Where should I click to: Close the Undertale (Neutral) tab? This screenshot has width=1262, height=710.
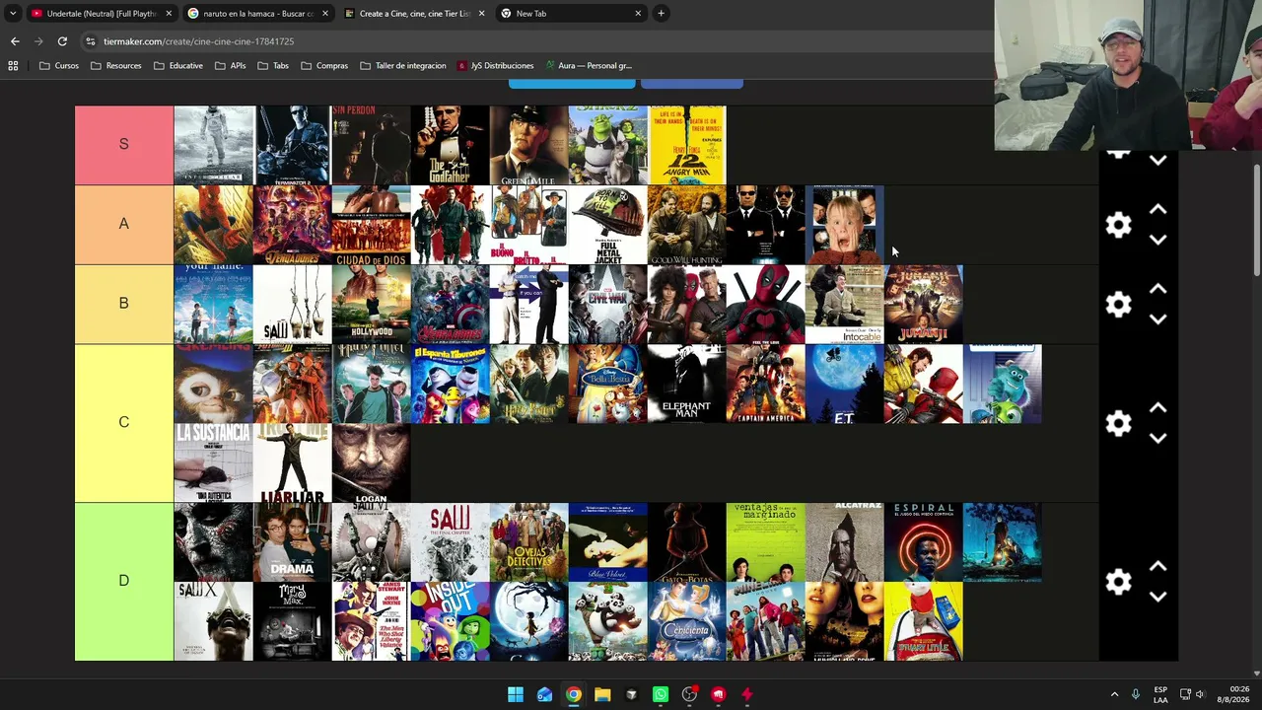click(169, 14)
